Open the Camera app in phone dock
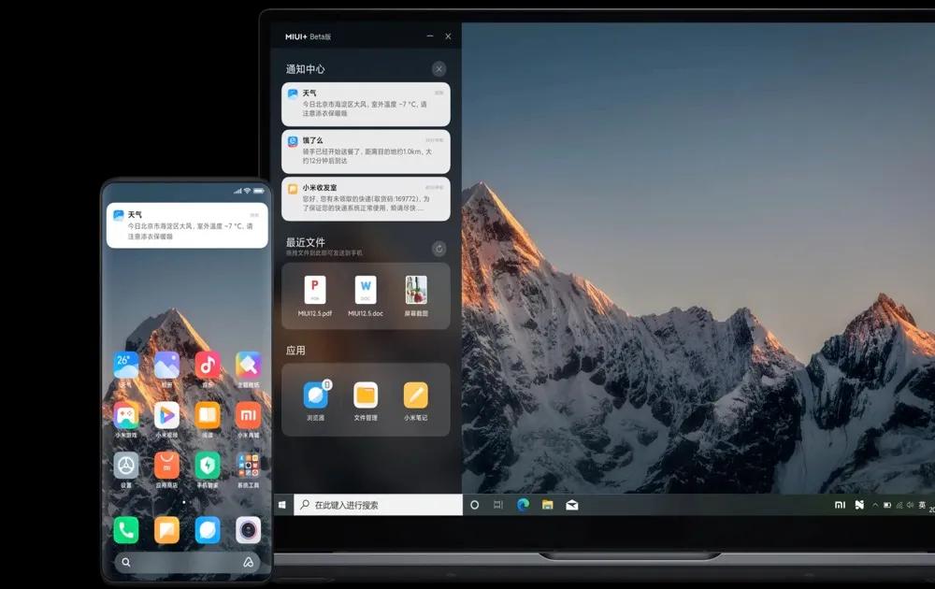 pyautogui.click(x=248, y=530)
